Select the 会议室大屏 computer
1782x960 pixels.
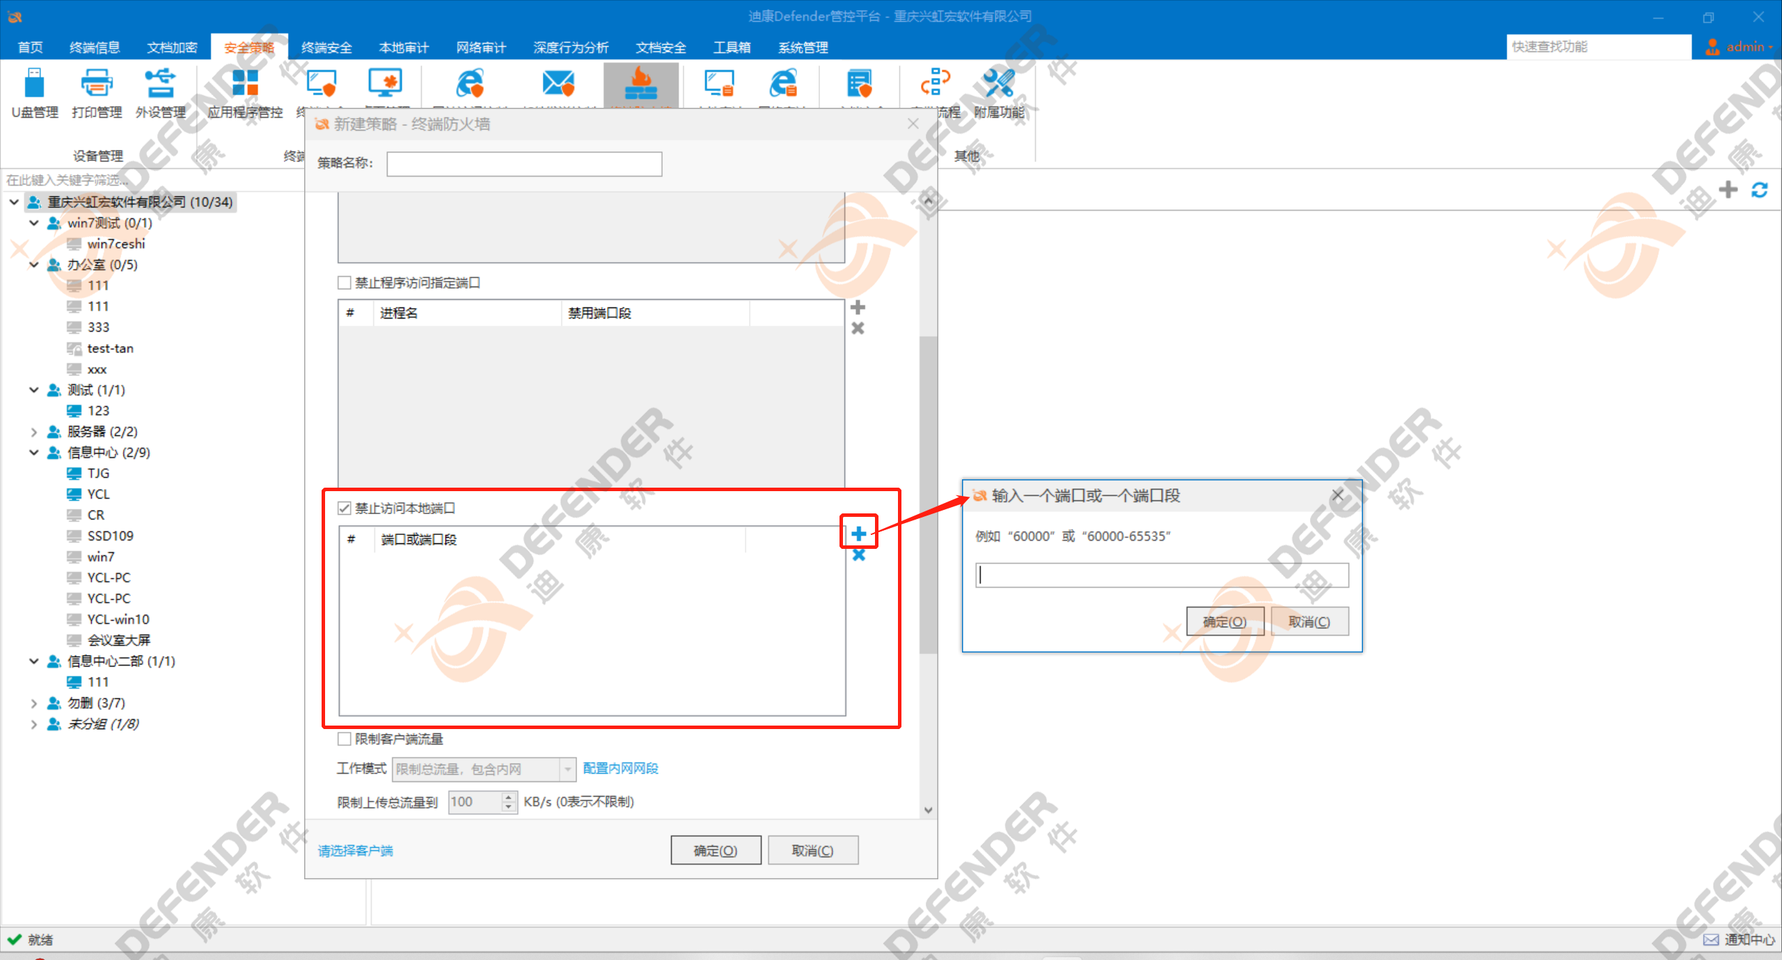[x=118, y=640]
